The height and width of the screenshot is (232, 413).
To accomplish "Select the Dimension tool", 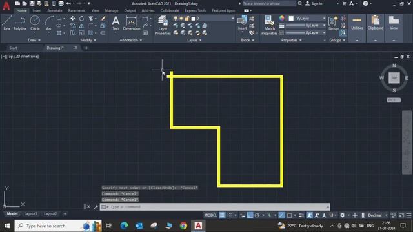I will pyautogui.click(x=132, y=23).
